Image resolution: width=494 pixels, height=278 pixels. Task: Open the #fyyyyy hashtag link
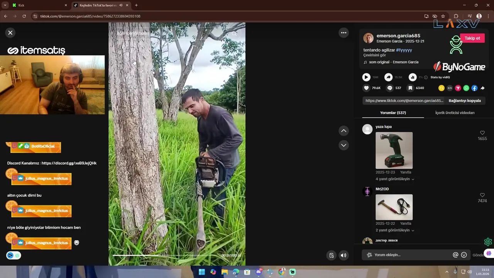(404, 50)
